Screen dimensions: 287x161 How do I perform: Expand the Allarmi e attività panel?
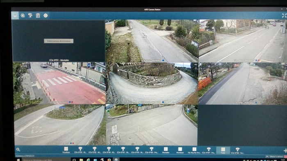tap(275, 157)
